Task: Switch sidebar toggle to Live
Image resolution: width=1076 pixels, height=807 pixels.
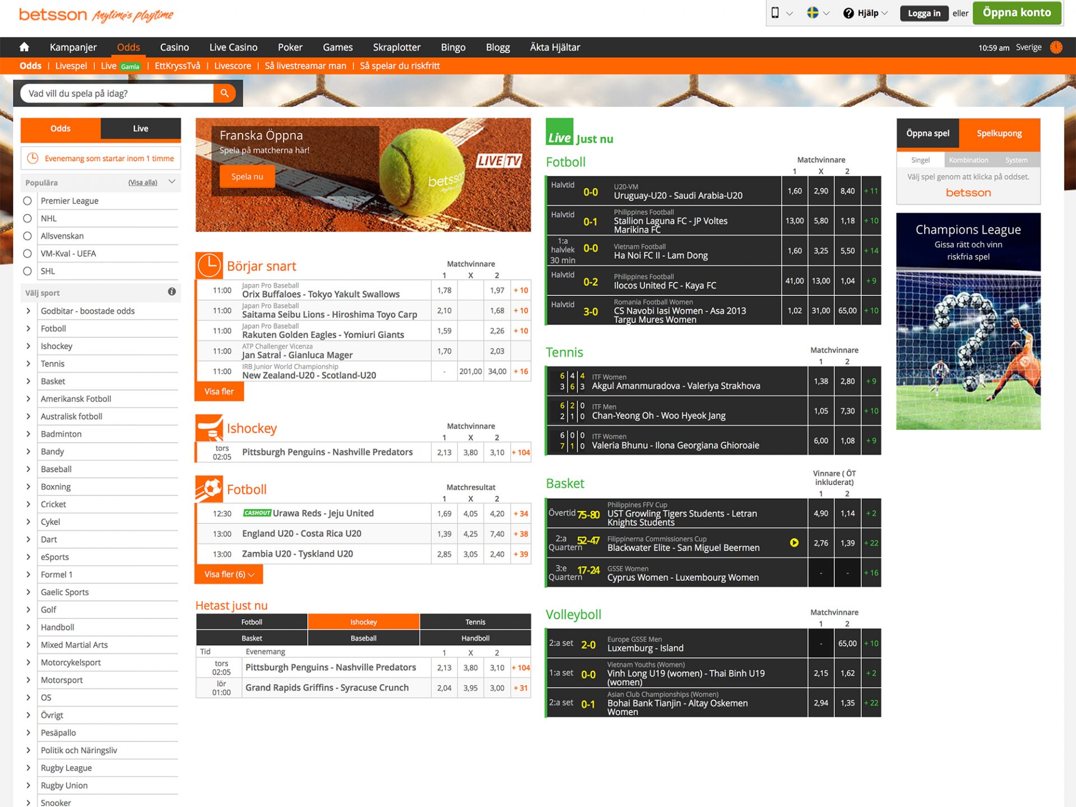Action: 141,128
